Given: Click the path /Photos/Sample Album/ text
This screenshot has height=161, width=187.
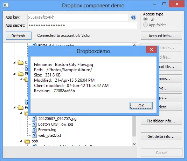Looking at the screenshot, I should [69, 70].
